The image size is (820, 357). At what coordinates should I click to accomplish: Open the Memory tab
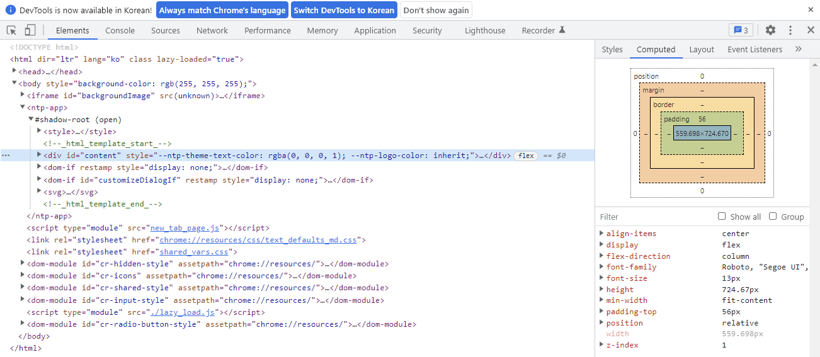[322, 30]
